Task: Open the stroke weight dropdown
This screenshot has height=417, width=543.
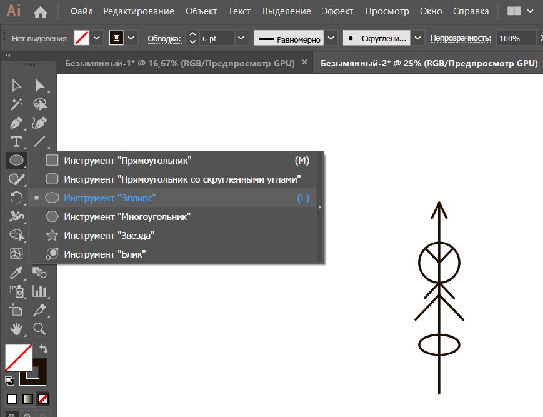Action: (x=241, y=38)
